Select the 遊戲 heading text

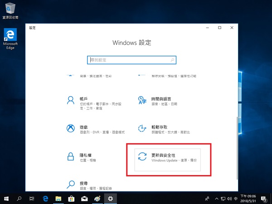[x=83, y=127]
